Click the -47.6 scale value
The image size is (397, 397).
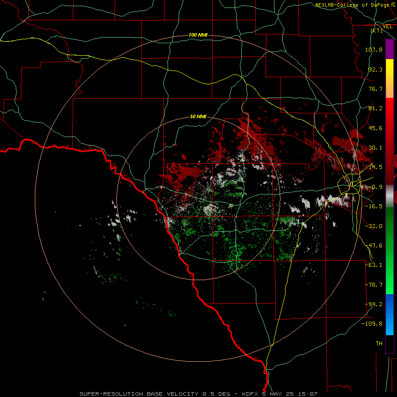pos(374,246)
